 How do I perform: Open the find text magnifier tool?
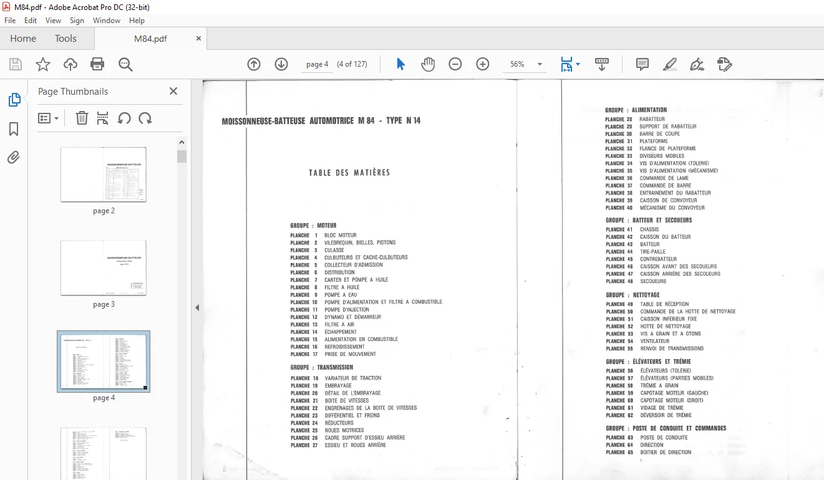pos(125,64)
